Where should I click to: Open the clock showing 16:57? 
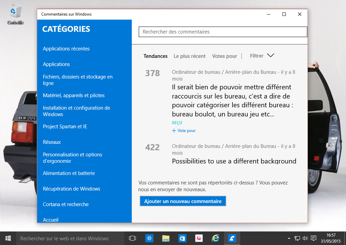pyautogui.click(x=331, y=238)
